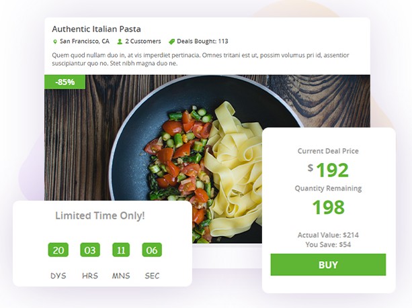
Task: Click the $192 current deal price
Action: 328,170
